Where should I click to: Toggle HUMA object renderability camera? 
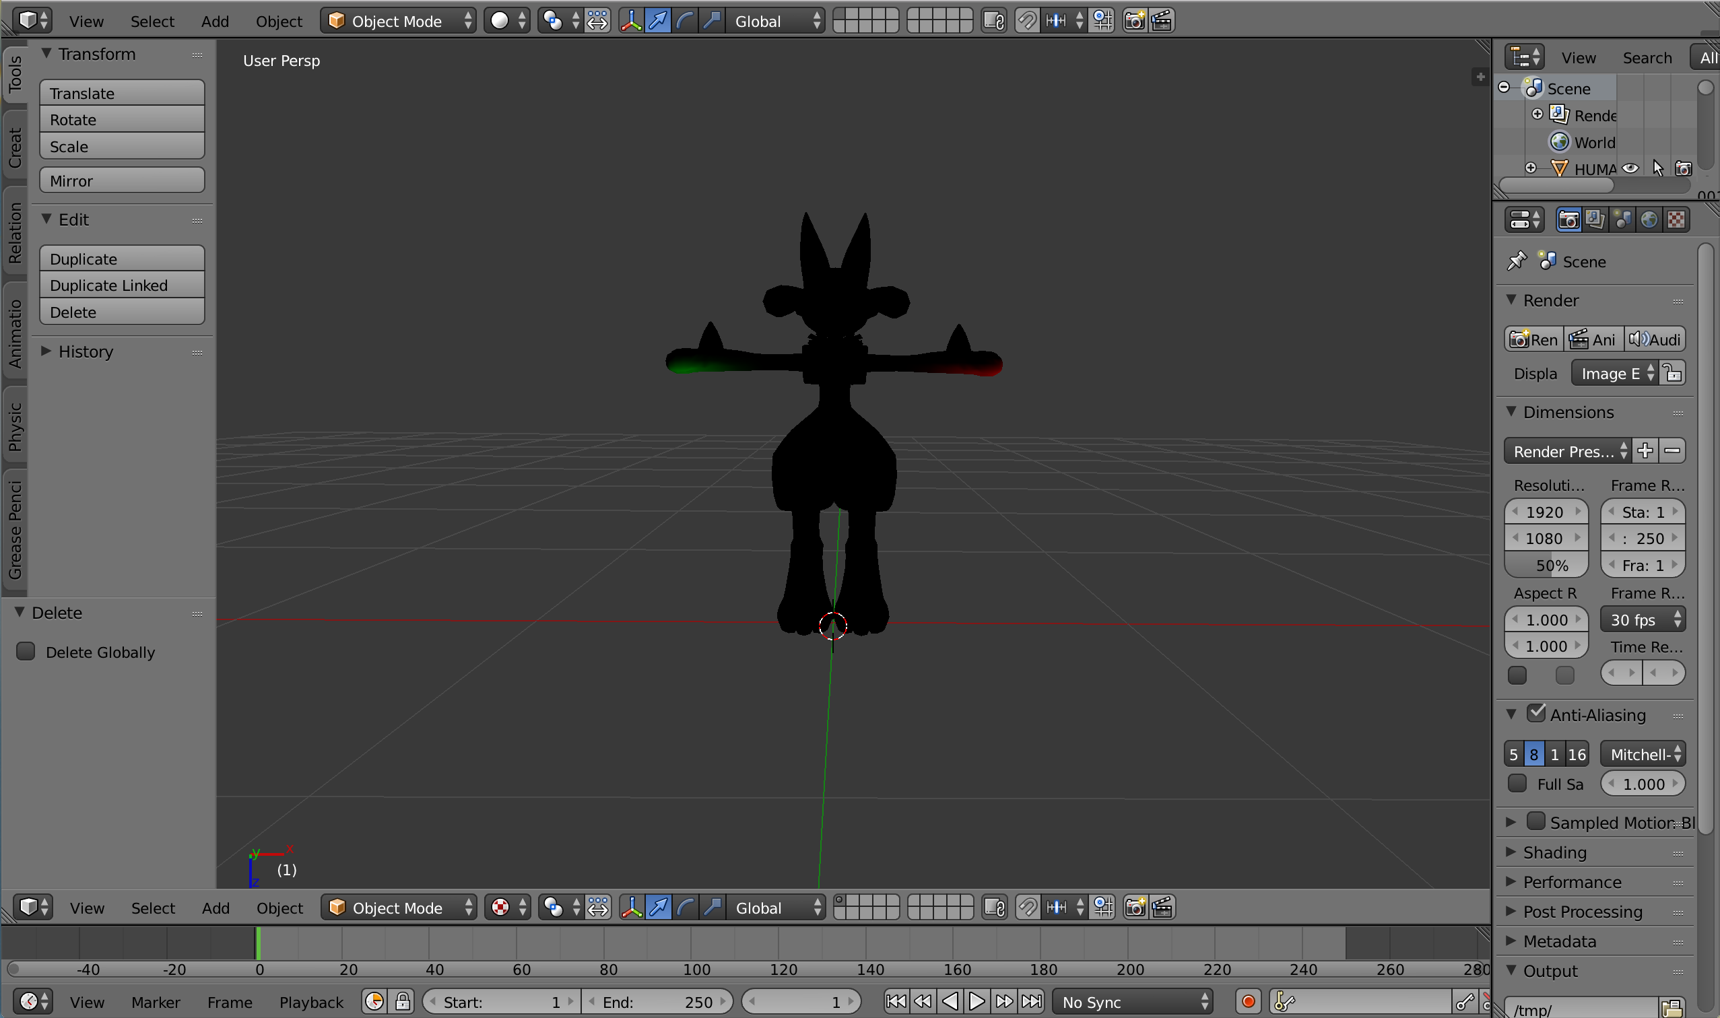[x=1684, y=168]
